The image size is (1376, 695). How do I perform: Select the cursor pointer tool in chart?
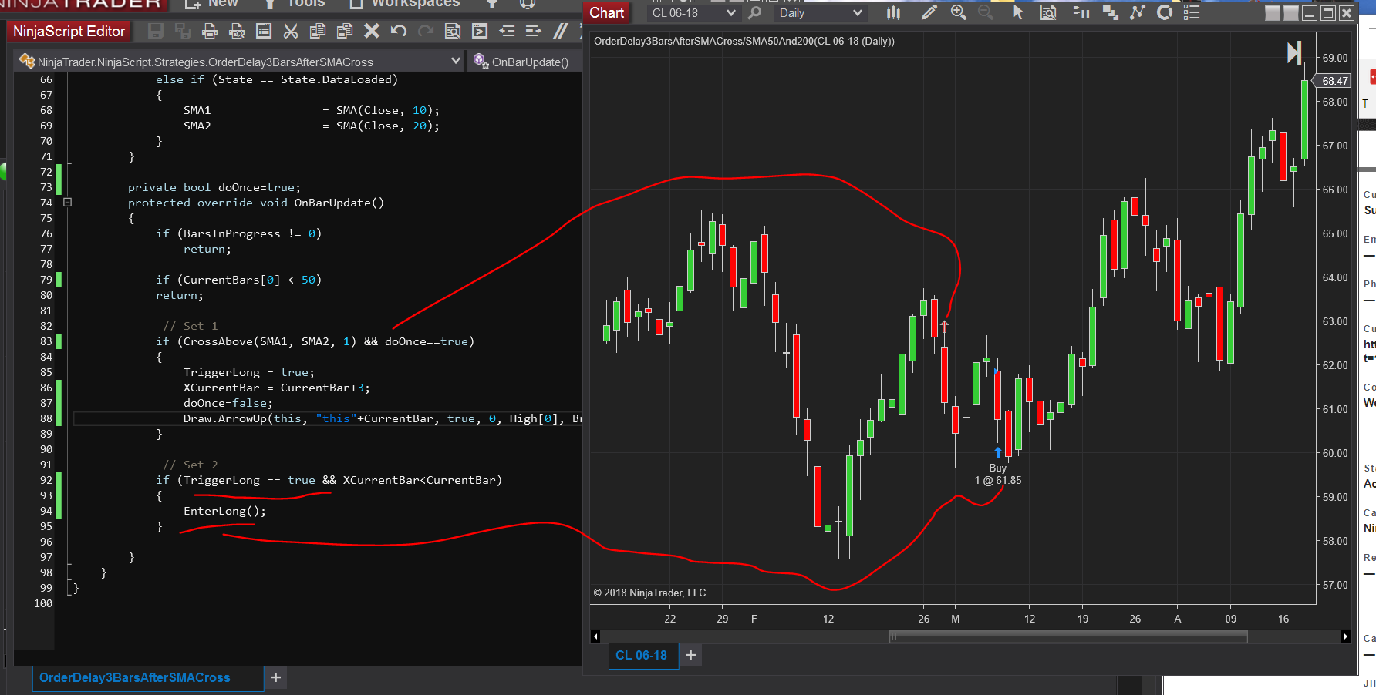[1018, 13]
